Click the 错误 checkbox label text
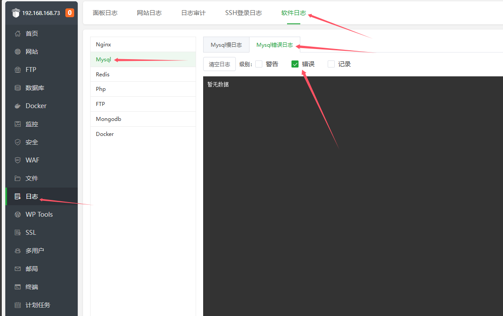503x316 pixels. click(308, 64)
